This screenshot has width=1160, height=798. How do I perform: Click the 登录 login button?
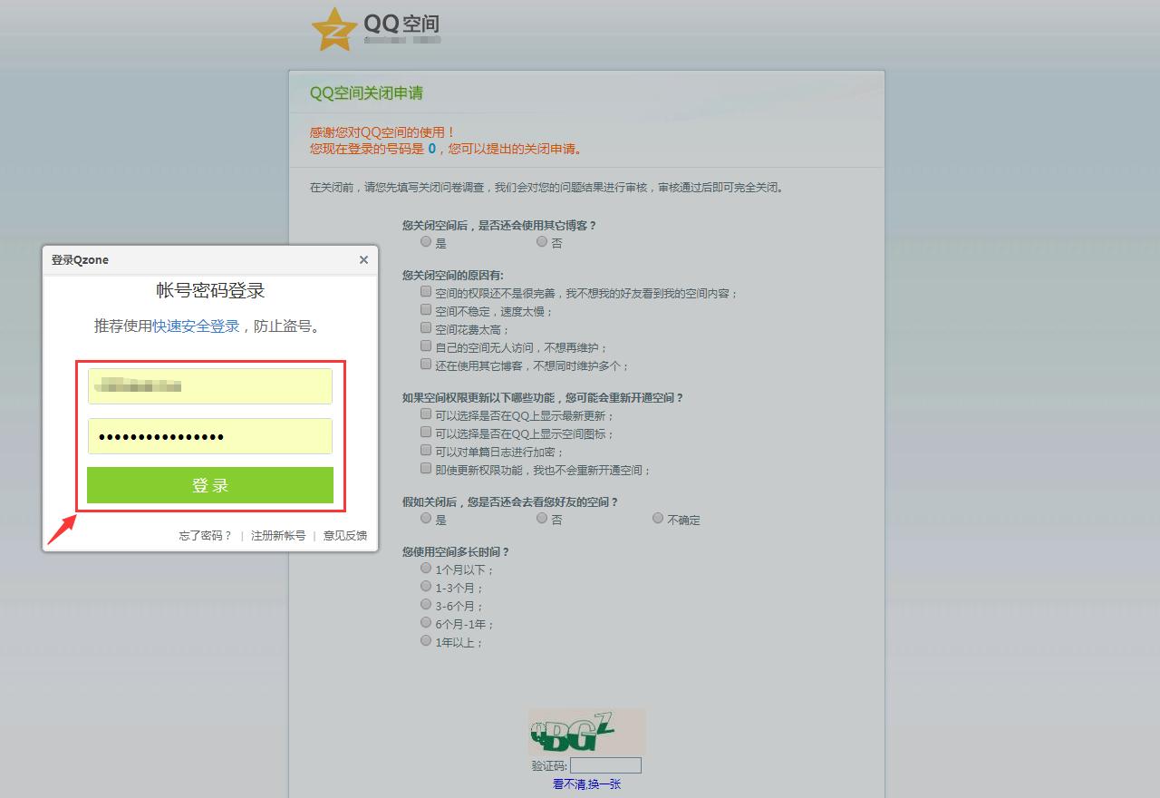[x=209, y=487]
